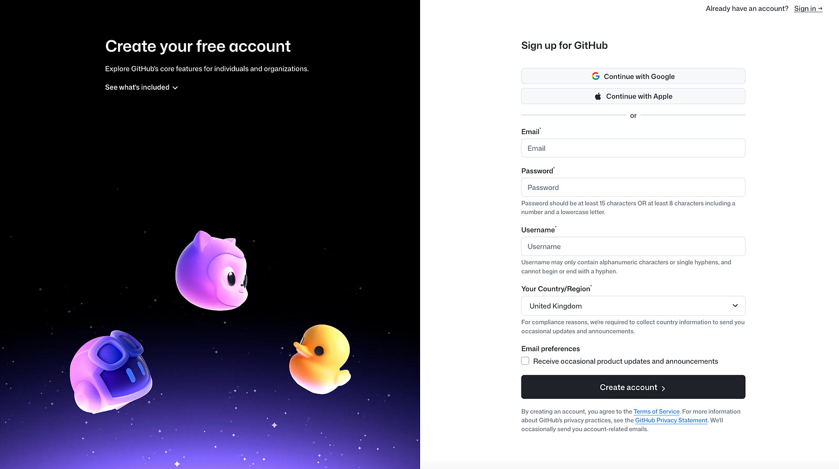The image size is (839, 469).
Task: Open the Terms of Service link
Action: (656, 411)
